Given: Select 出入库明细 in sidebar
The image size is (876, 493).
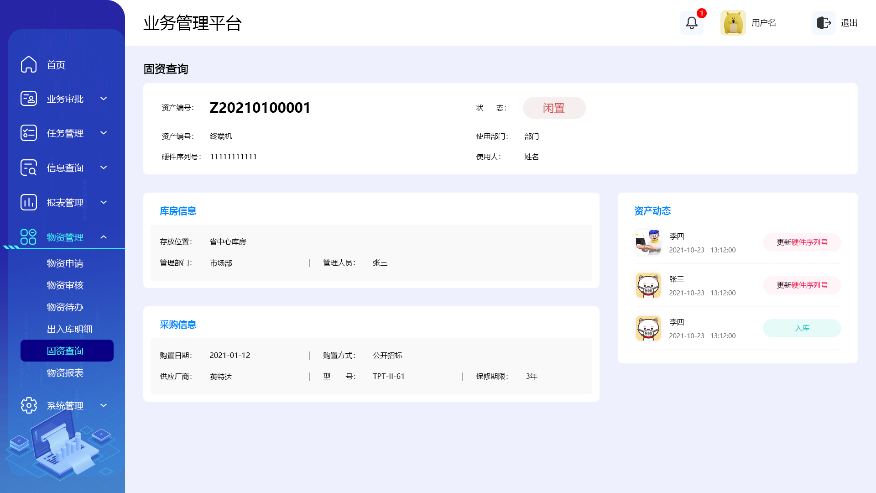Looking at the screenshot, I should pos(70,329).
